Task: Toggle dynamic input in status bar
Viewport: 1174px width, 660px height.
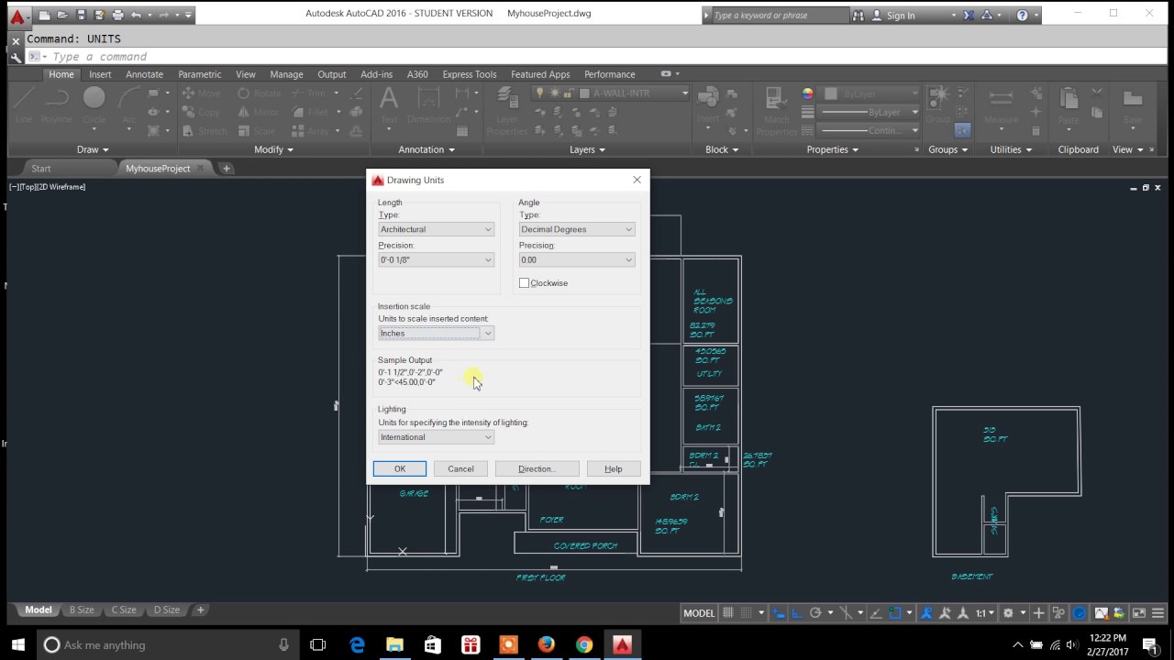Action: [779, 613]
